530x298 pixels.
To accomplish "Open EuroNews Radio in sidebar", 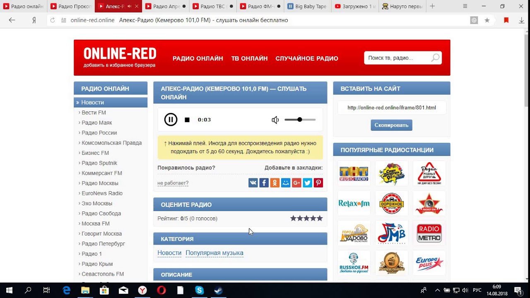I will (102, 193).
